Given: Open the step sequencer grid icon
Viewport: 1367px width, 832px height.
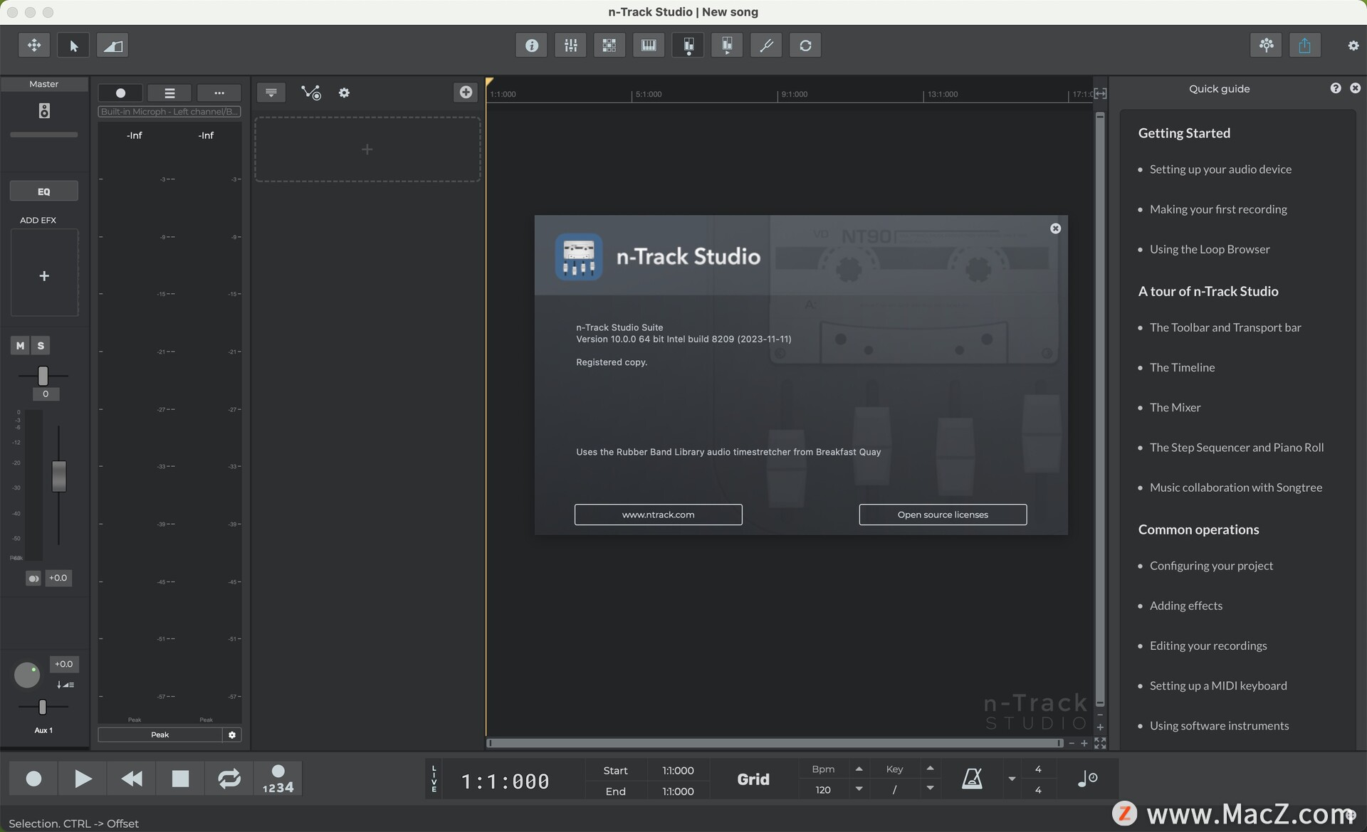Looking at the screenshot, I should pos(609,46).
